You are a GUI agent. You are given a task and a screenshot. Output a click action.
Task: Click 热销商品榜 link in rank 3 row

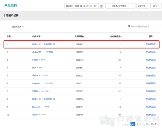(151, 60)
